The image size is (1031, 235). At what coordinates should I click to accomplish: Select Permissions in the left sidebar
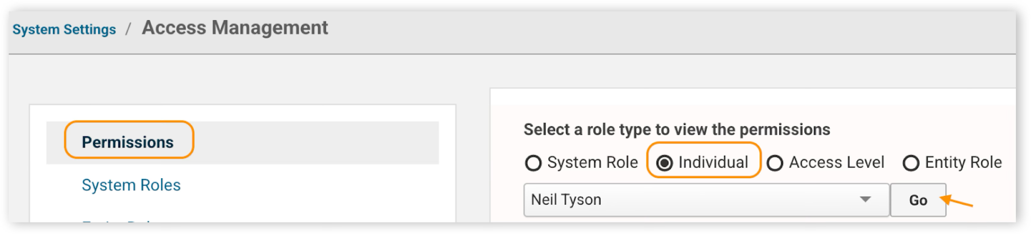click(x=128, y=142)
